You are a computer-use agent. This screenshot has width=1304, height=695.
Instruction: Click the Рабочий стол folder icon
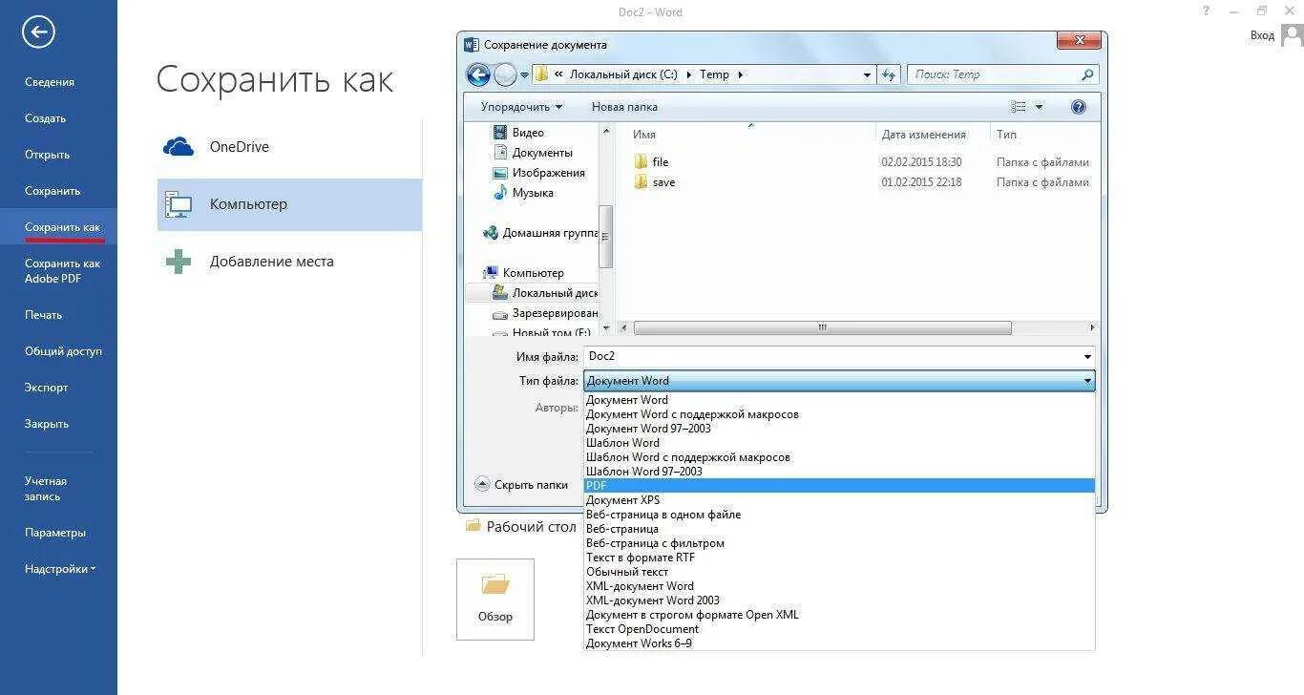pyautogui.click(x=473, y=526)
